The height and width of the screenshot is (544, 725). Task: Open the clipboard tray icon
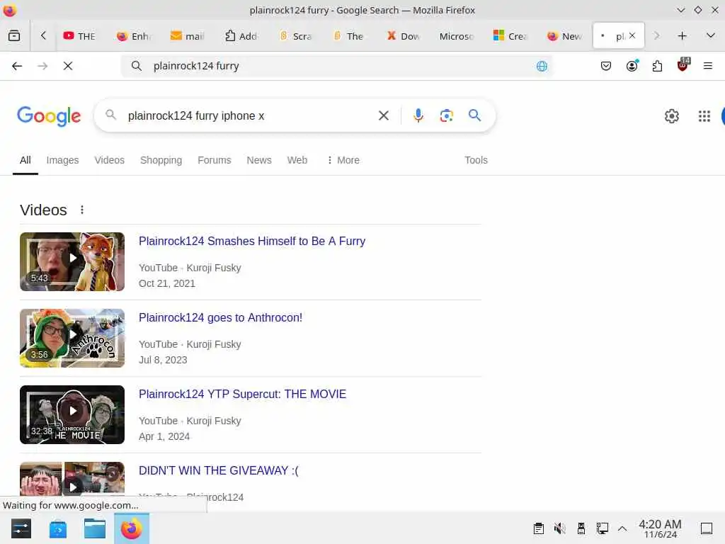(539, 528)
